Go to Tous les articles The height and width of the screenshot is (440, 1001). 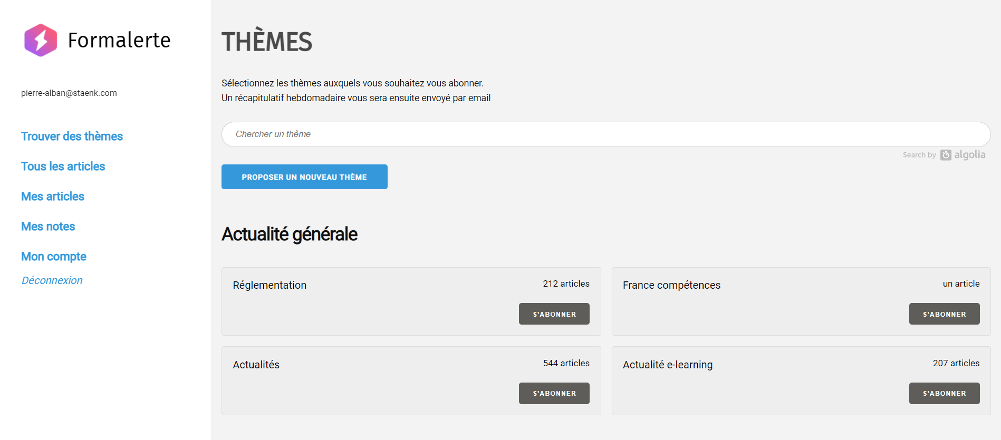[x=63, y=167]
